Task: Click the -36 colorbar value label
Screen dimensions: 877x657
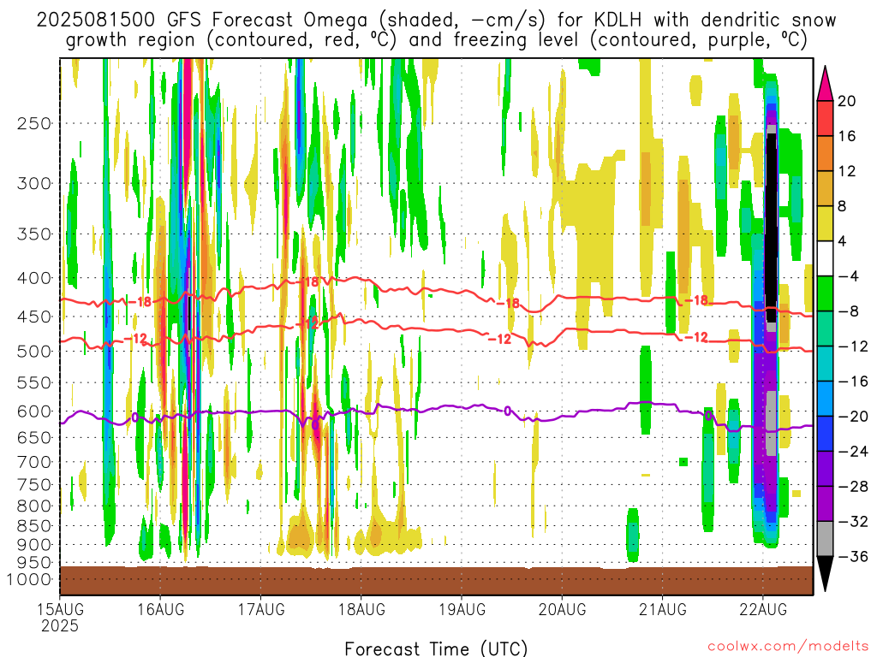Action: click(x=853, y=556)
